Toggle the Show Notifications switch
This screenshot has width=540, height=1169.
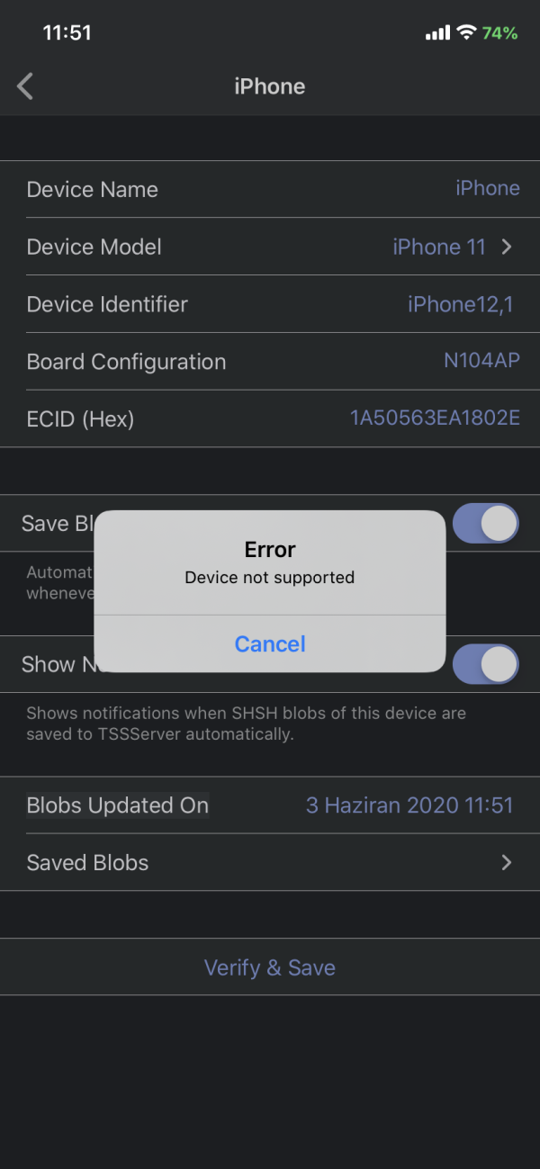tap(485, 664)
